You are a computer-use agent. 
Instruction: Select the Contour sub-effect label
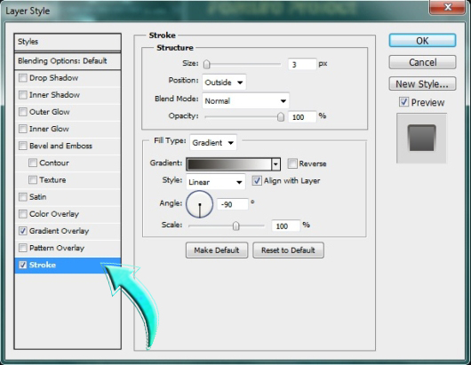tap(54, 163)
